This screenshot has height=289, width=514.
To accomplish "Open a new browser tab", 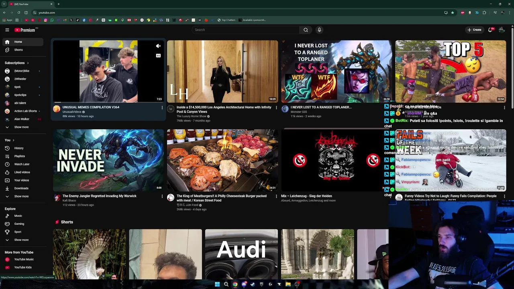I will tap(59, 4).
